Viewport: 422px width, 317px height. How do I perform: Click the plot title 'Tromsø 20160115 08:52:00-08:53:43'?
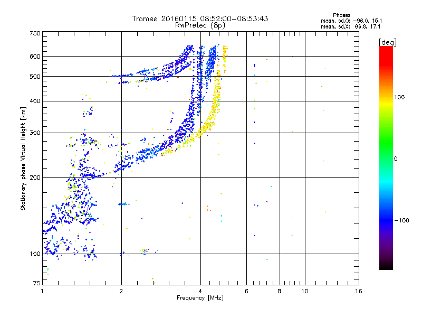[200, 18]
